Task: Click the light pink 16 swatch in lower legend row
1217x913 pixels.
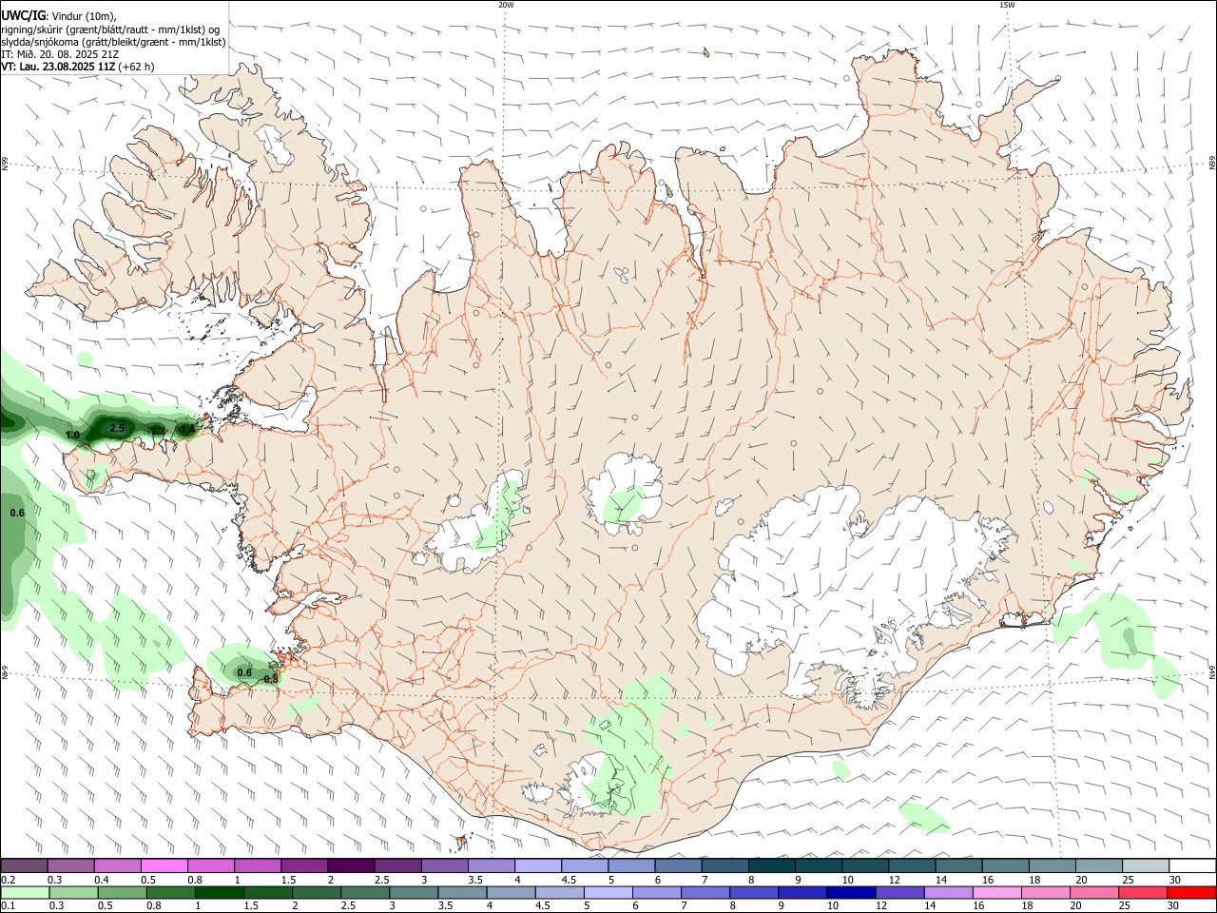Action: coord(996,893)
